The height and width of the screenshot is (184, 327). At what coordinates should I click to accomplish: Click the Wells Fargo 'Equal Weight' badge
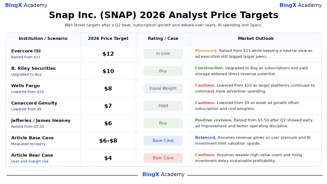pyautogui.click(x=163, y=88)
